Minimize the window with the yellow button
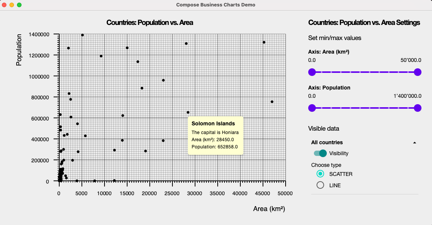The width and height of the screenshot is (432, 225). point(12,5)
